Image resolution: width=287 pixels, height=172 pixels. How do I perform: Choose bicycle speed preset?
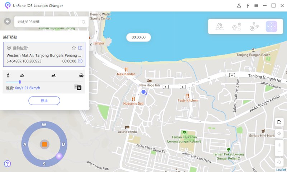(22, 75)
